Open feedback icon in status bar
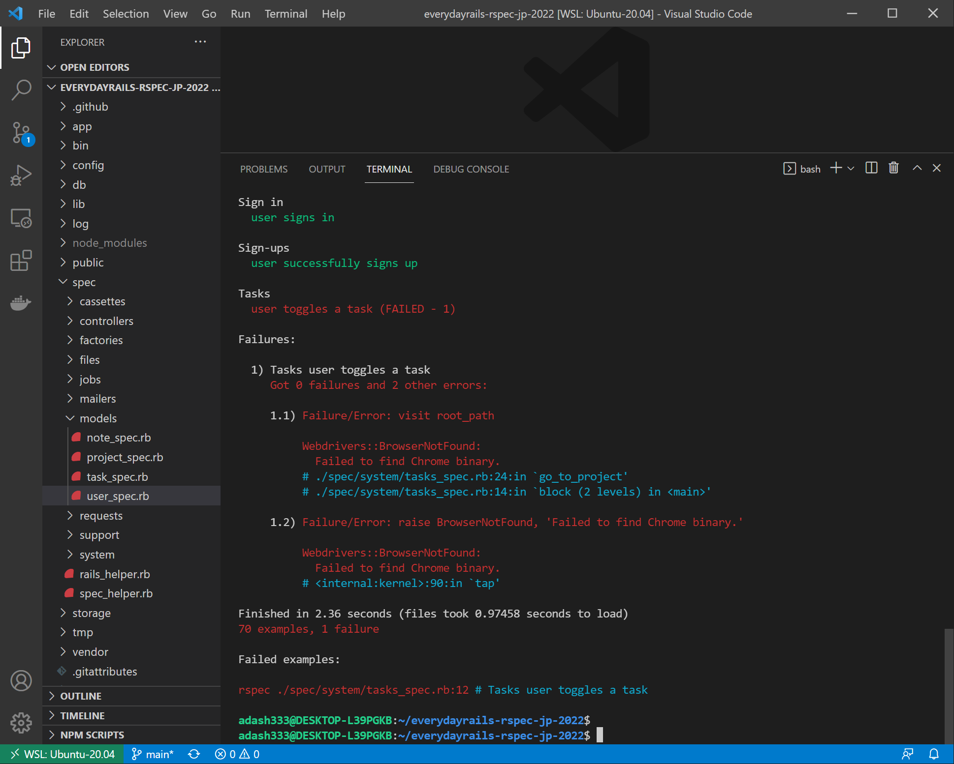 coord(908,754)
